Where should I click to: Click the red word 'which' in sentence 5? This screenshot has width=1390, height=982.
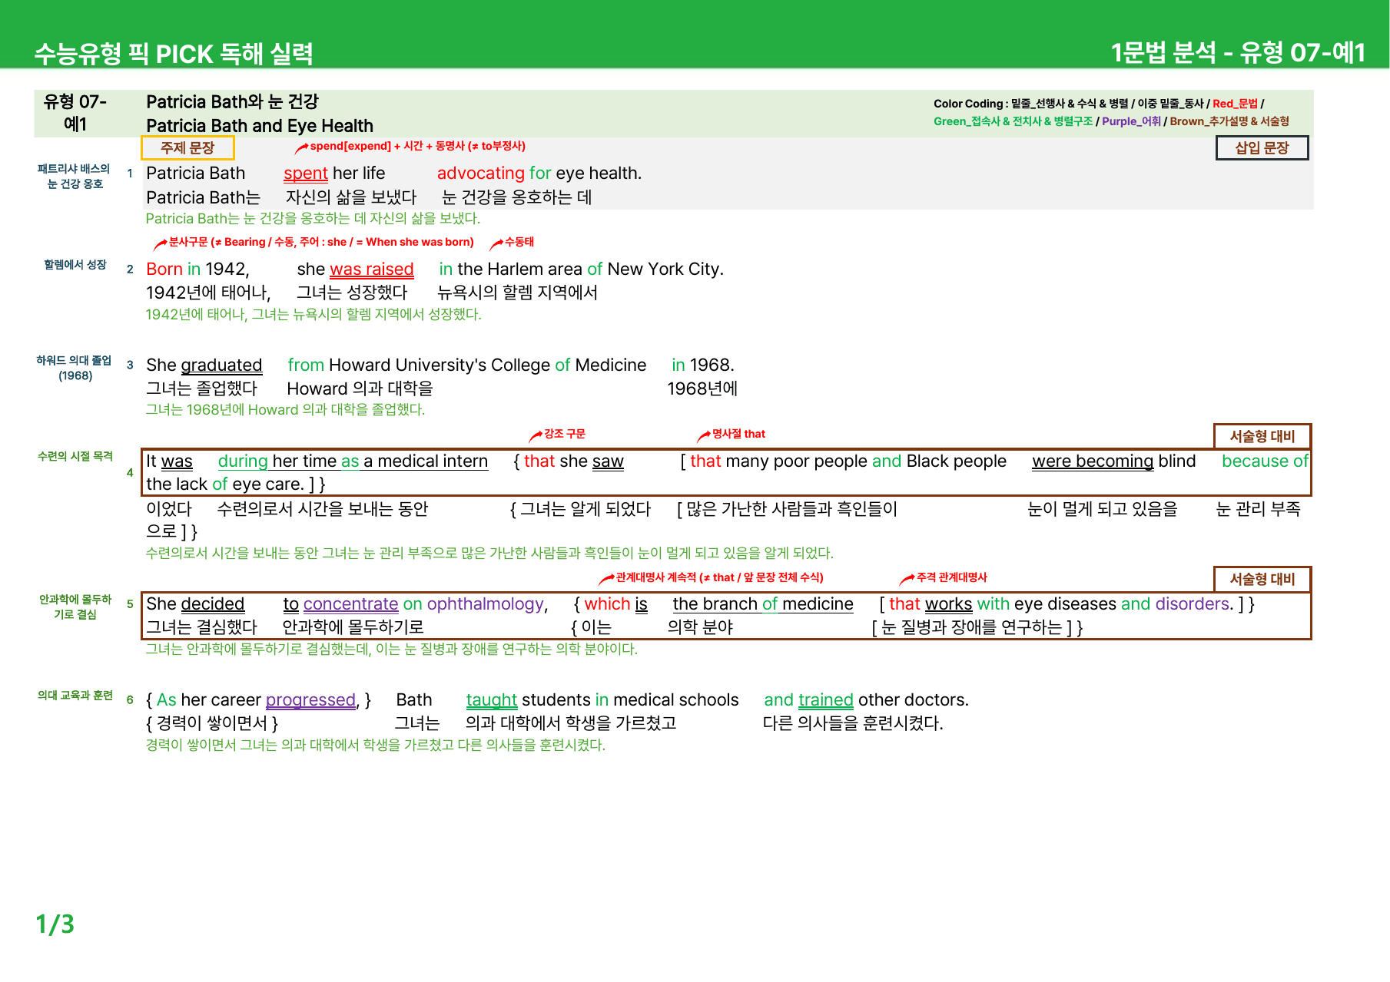(607, 604)
